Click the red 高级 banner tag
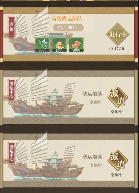Screen dimensions: 139x193 (12, 26)
